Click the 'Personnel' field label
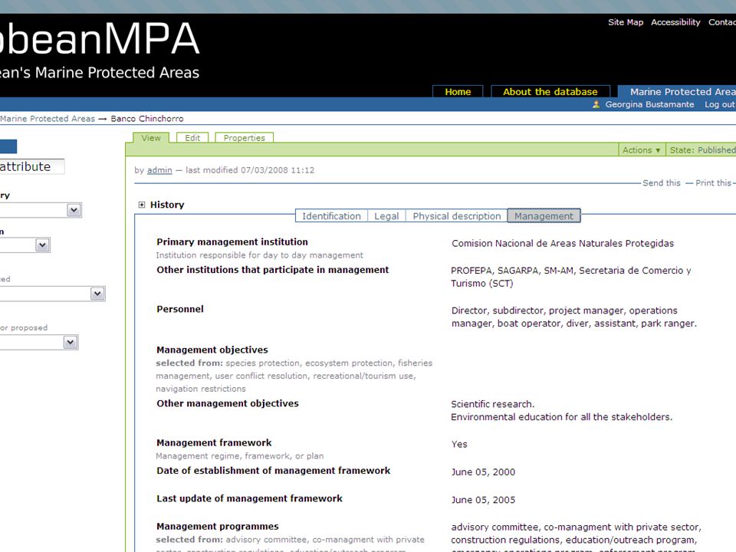The width and height of the screenshot is (736, 552). [180, 309]
